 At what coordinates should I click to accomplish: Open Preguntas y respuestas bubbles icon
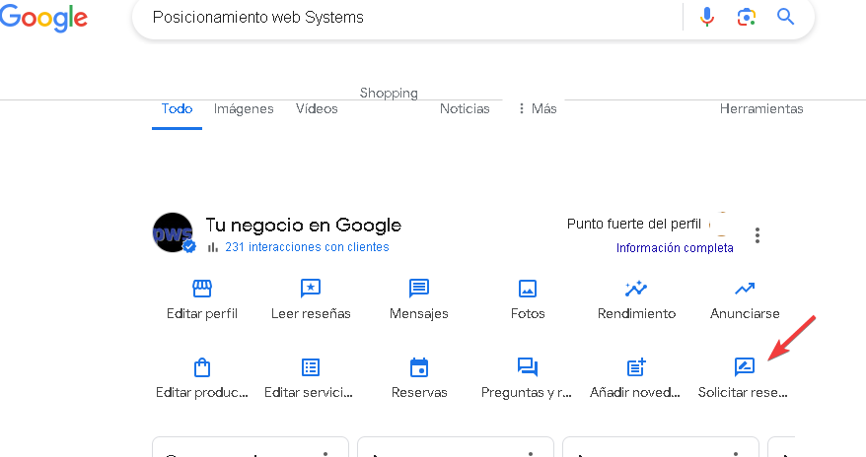[x=528, y=367]
